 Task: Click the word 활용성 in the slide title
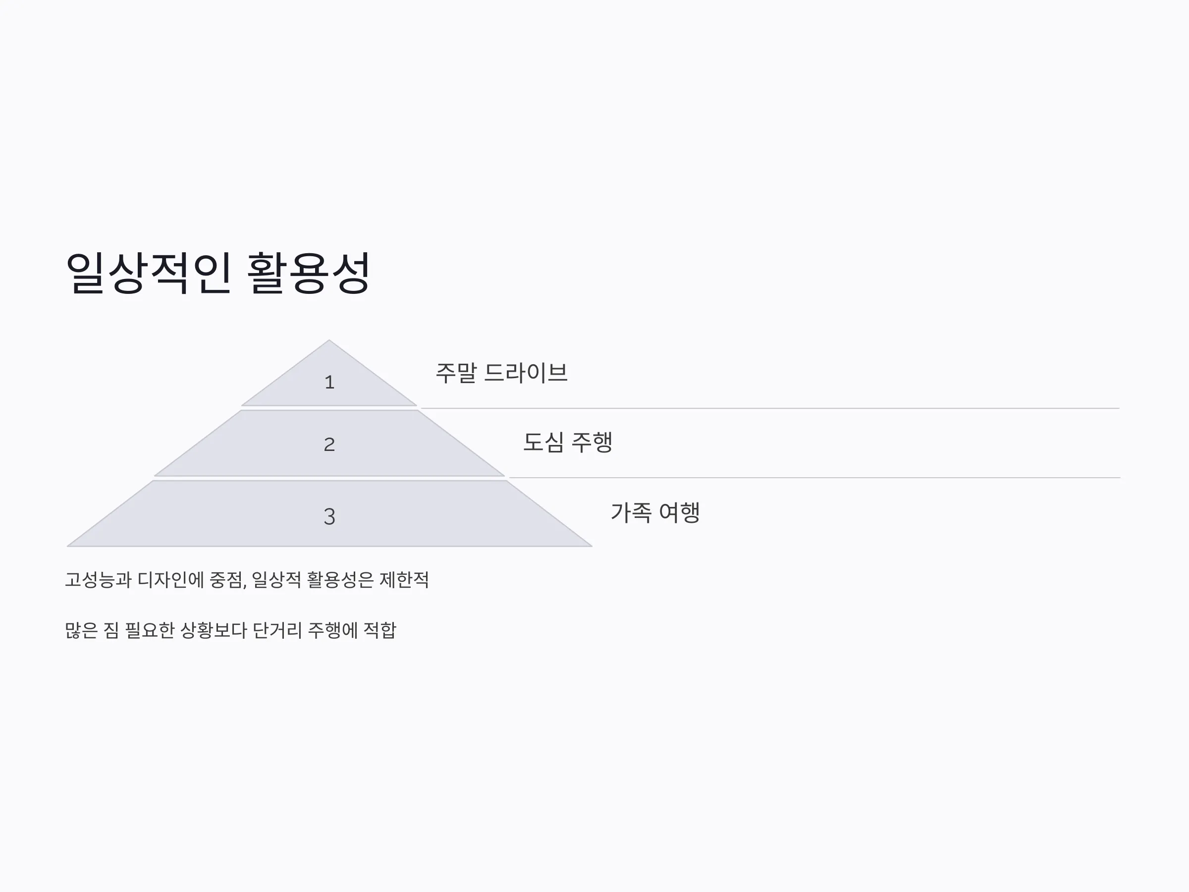pos(309,273)
